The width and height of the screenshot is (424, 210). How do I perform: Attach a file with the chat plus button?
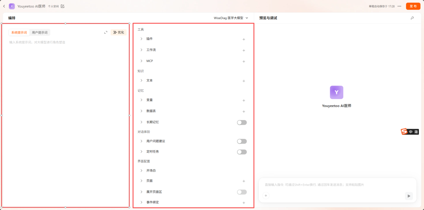point(266,196)
